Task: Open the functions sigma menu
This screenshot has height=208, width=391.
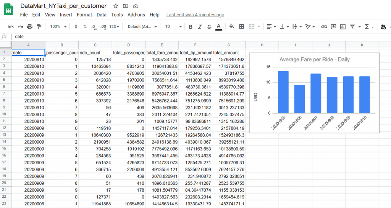Action: (x=367, y=27)
